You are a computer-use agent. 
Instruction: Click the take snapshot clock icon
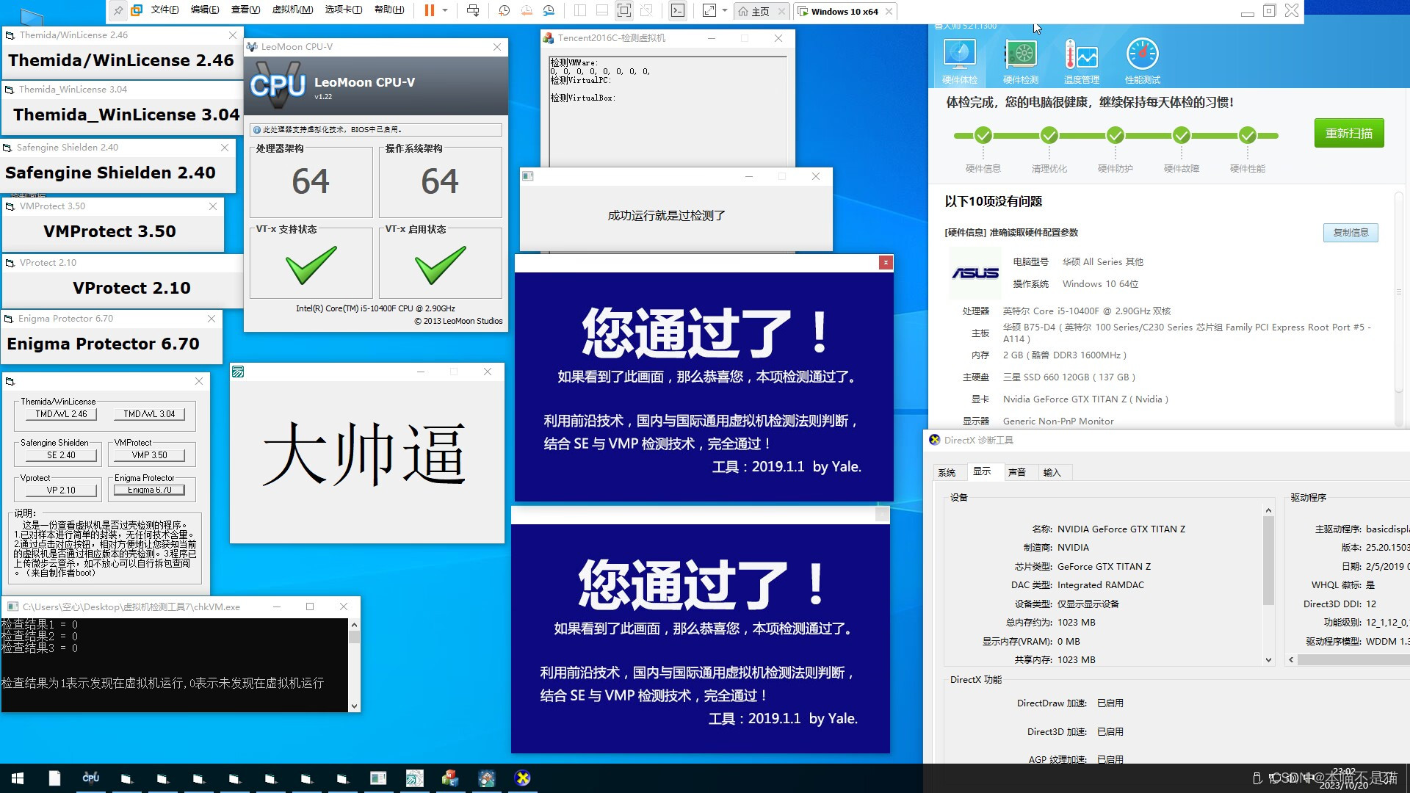click(504, 10)
